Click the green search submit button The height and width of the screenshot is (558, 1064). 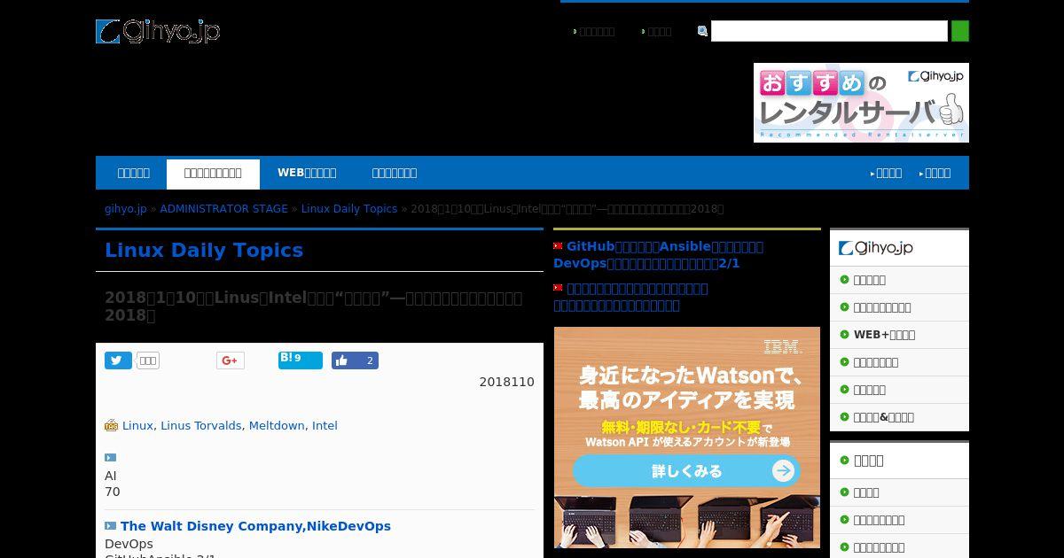(959, 31)
